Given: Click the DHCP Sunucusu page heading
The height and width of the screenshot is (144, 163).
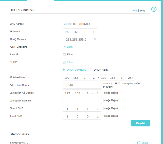Looking at the screenshot, I should coord(22,10).
